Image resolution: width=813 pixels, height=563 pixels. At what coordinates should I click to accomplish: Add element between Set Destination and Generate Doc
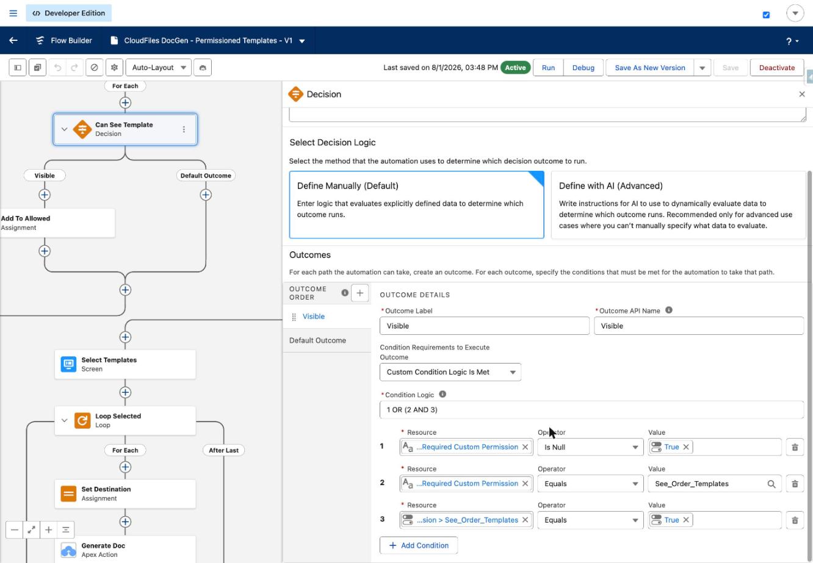pos(125,522)
